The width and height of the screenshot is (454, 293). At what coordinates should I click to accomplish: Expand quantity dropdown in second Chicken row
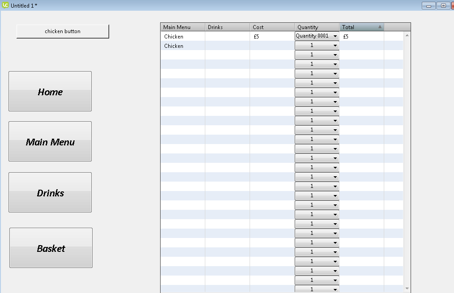click(x=317, y=45)
